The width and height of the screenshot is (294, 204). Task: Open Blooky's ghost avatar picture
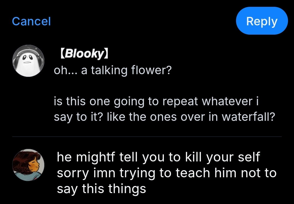click(28, 61)
